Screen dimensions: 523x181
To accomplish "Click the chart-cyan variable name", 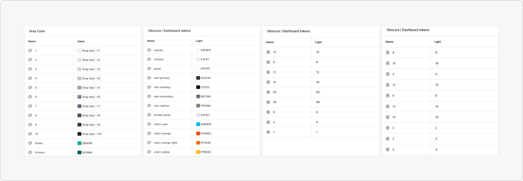I will coord(161,124).
